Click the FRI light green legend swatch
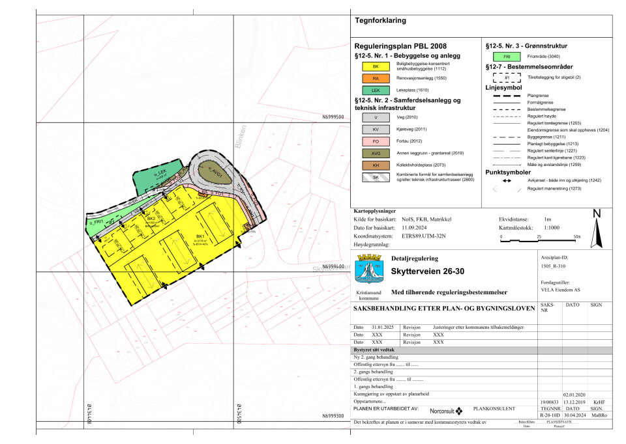 (x=507, y=57)
